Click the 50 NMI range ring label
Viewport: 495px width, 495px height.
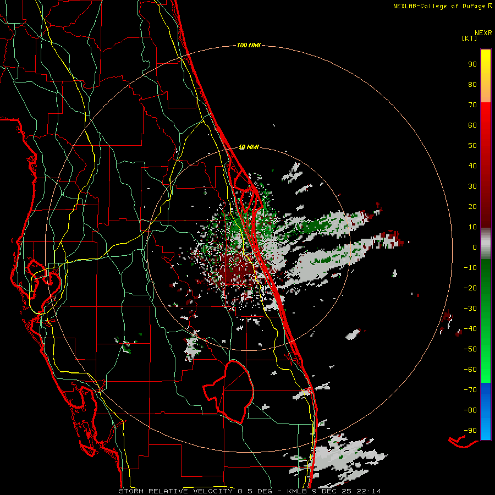pos(249,147)
